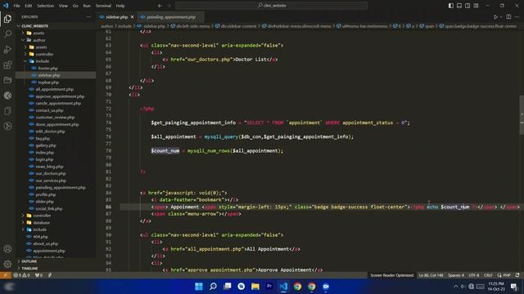This screenshot has width=524, height=294.
Task: Open the File menu
Action: [16, 6]
